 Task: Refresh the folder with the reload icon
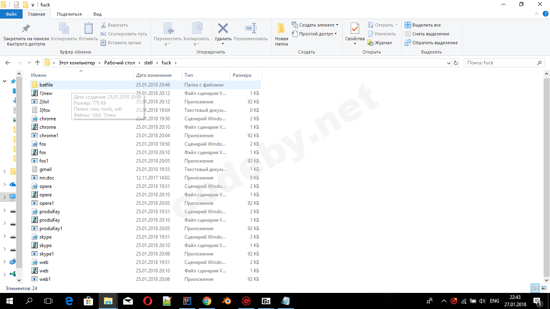(456, 63)
